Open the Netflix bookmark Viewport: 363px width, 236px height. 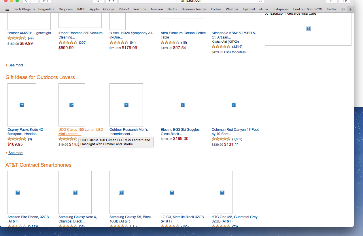pyautogui.click(x=172, y=9)
